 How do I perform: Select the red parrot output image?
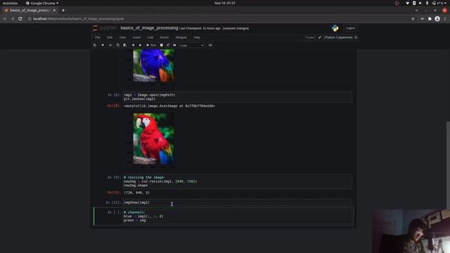(153, 138)
